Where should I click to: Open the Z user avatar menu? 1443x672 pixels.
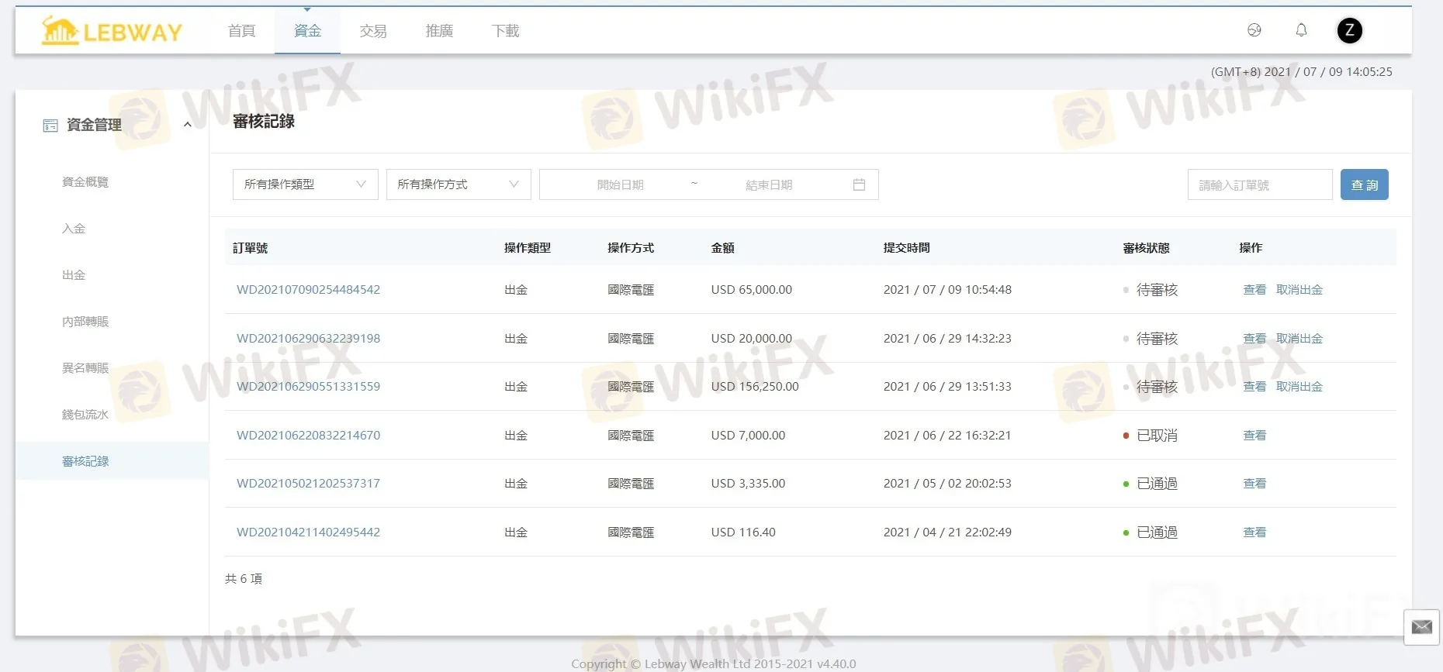pyautogui.click(x=1349, y=30)
